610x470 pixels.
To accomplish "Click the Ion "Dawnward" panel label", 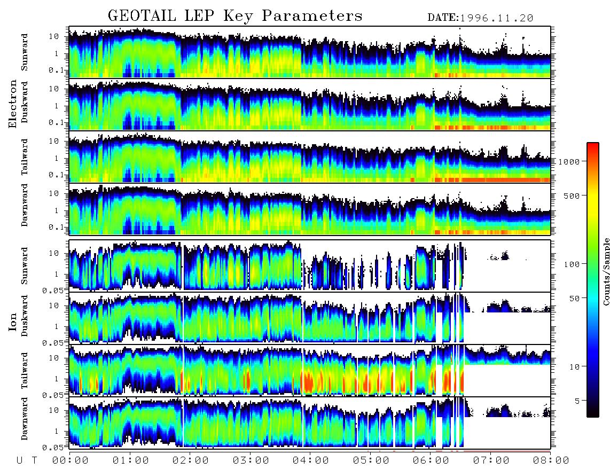I will 25,419.
